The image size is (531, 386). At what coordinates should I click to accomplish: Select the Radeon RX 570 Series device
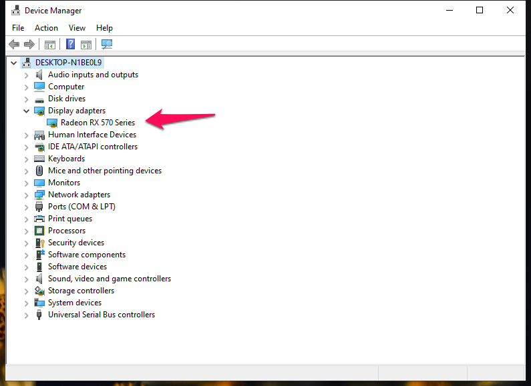click(98, 123)
